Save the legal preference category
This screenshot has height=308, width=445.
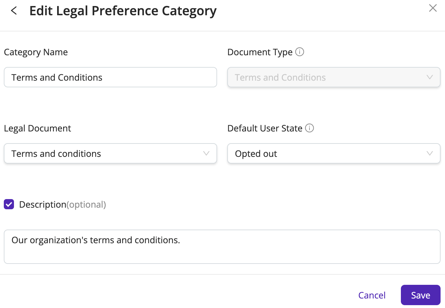pyautogui.click(x=421, y=295)
